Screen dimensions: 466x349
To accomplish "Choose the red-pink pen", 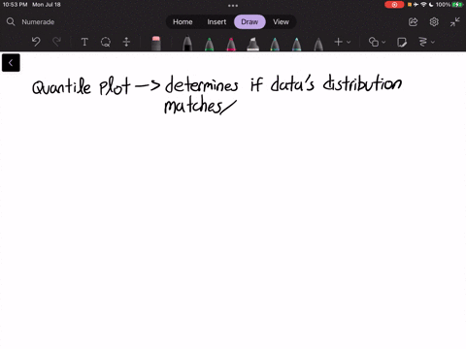I will 231,44.
